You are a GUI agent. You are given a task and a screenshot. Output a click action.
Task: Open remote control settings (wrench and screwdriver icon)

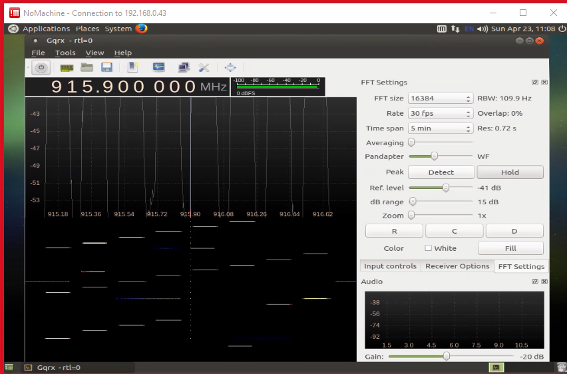[204, 67]
